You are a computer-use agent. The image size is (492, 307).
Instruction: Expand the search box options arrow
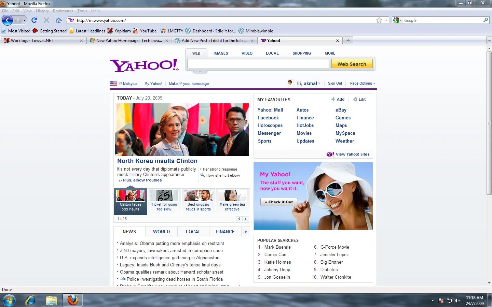point(200,72)
